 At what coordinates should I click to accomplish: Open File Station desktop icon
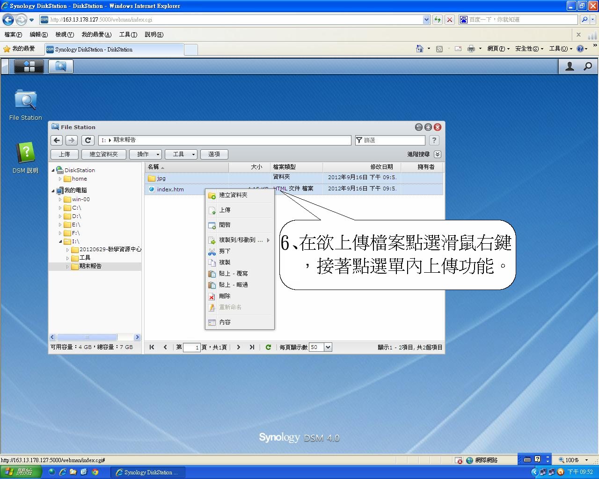pos(26,105)
